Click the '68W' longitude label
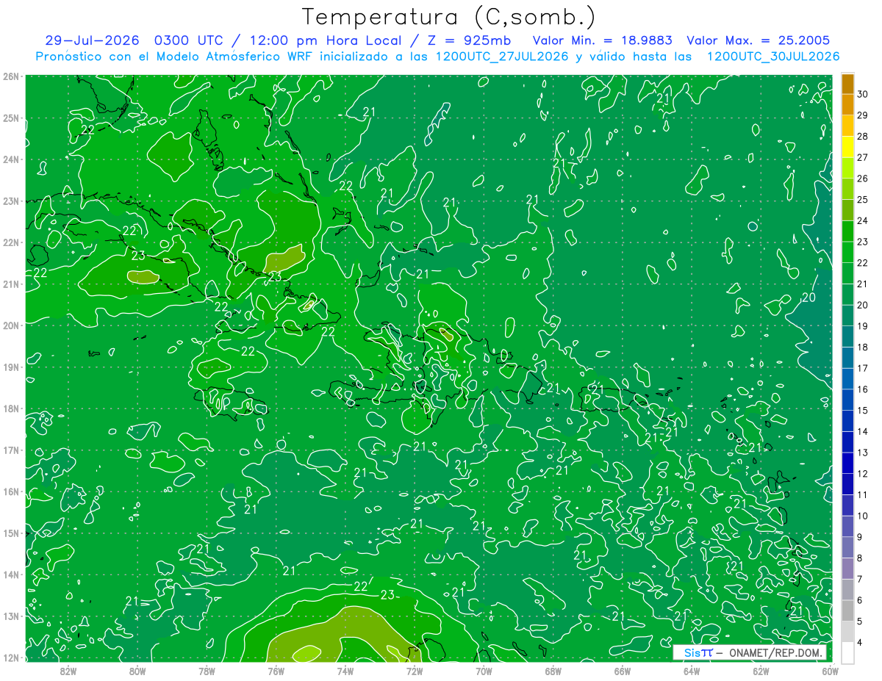The width and height of the screenshot is (882, 681). [x=553, y=670]
